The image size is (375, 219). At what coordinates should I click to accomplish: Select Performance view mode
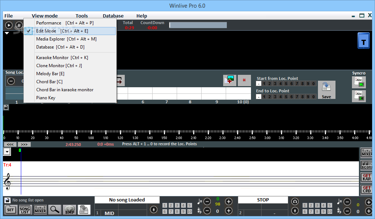70,23
